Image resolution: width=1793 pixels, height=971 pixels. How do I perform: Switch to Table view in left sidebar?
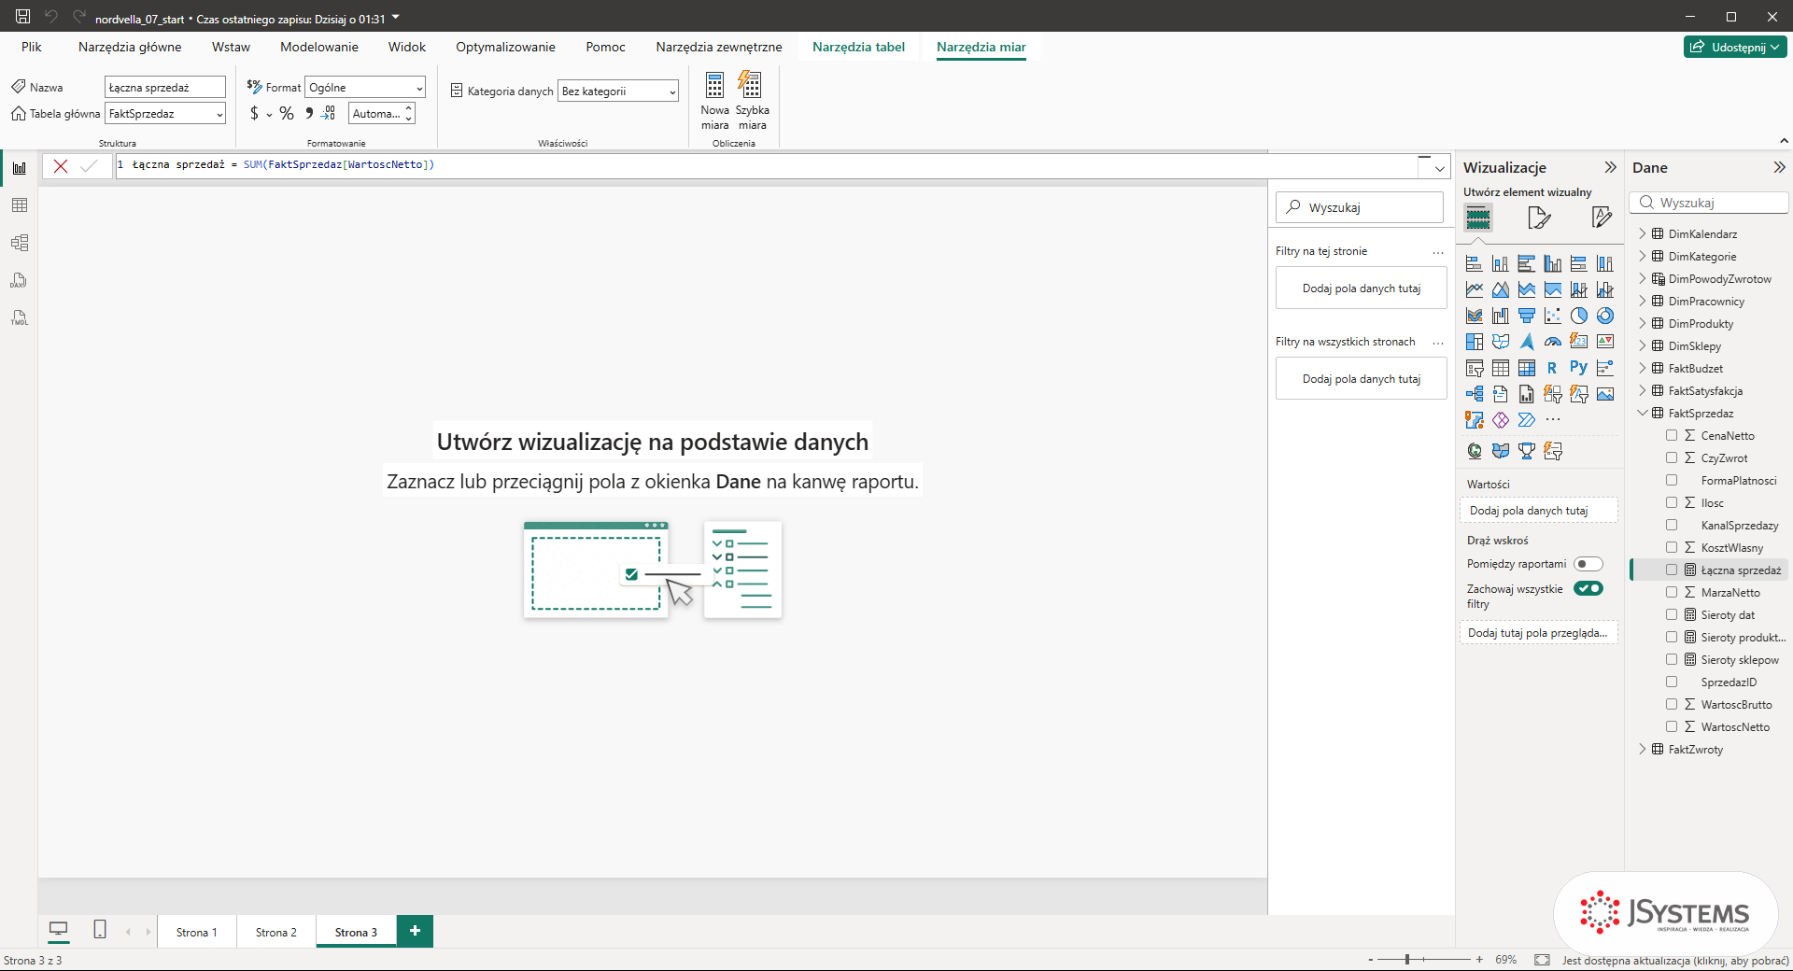19,205
